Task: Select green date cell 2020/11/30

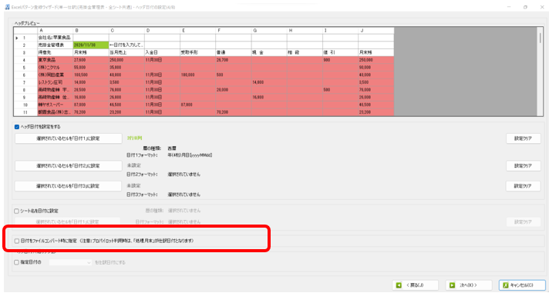Action: click(x=91, y=45)
